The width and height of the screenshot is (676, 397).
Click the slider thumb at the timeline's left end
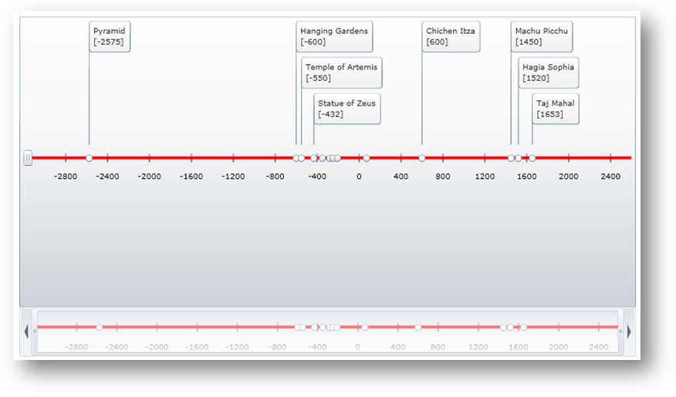pyautogui.click(x=28, y=158)
